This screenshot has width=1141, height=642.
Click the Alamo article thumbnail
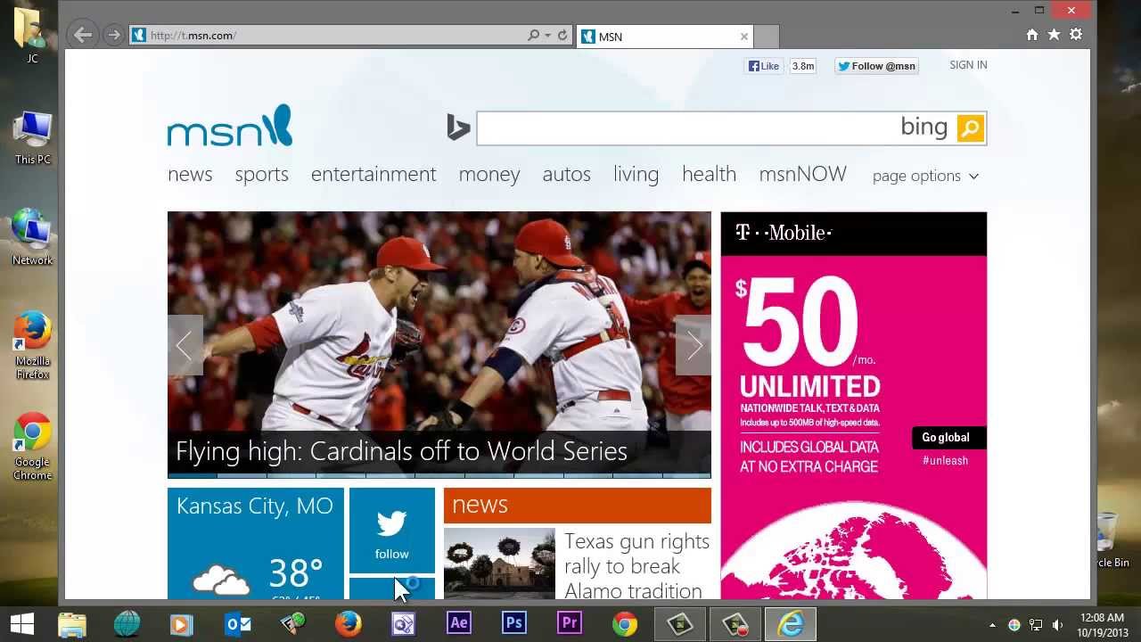499,564
